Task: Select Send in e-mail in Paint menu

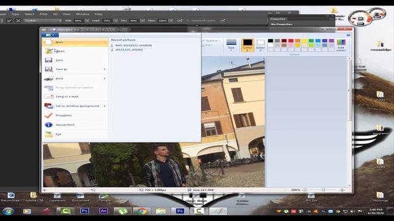Action: pos(75,96)
